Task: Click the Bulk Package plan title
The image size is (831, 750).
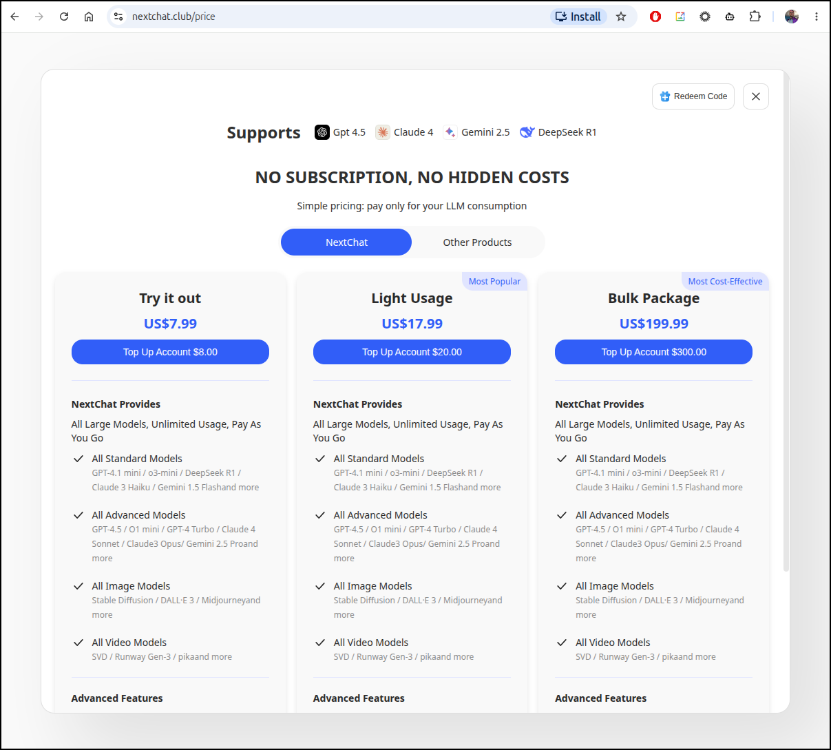Action: coord(653,298)
